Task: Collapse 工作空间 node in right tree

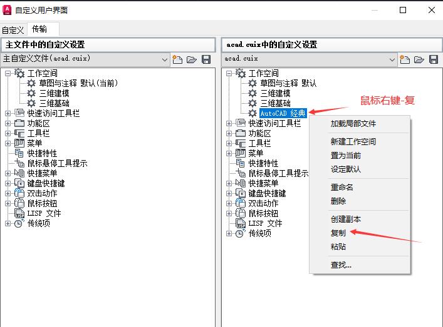Action: (x=229, y=74)
